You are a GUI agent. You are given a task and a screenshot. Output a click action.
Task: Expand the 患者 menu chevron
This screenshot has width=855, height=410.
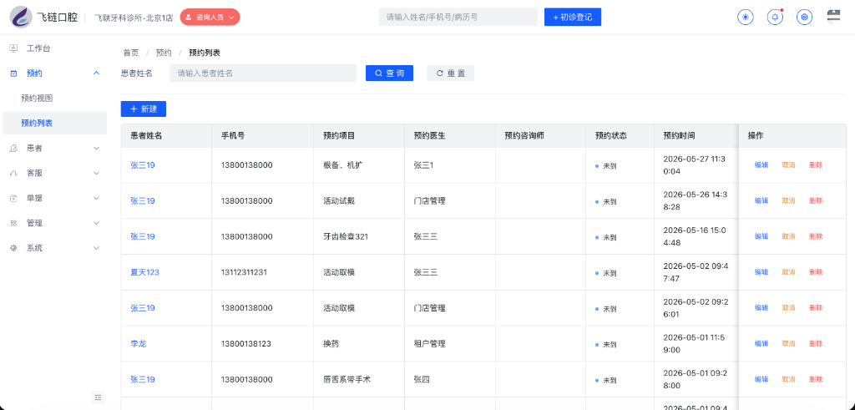point(97,149)
